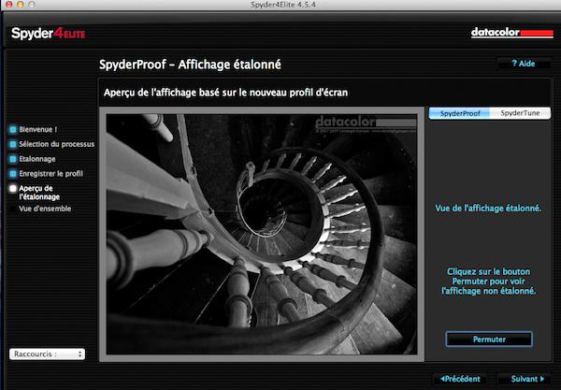Viewport: 561px width, 390px height.
Task: Select 'Etalonnage' step label
Action: 37,159
